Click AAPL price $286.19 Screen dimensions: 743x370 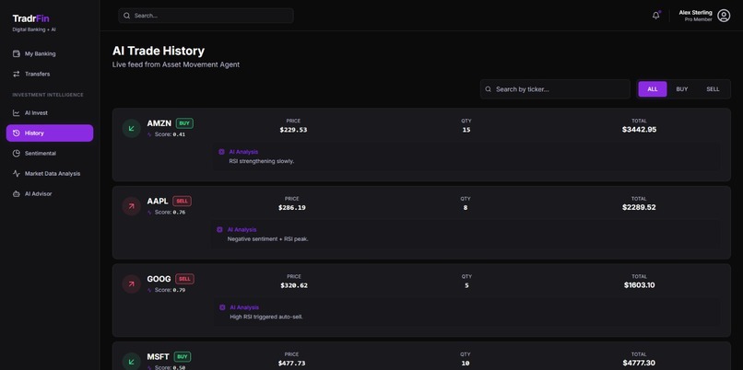click(292, 207)
